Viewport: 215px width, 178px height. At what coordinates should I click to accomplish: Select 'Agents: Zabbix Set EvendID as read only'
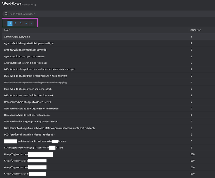[26, 63]
